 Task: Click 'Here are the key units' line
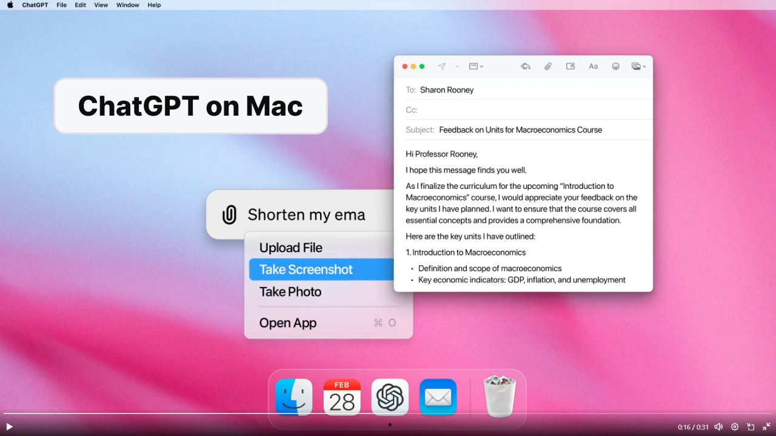pos(470,236)
